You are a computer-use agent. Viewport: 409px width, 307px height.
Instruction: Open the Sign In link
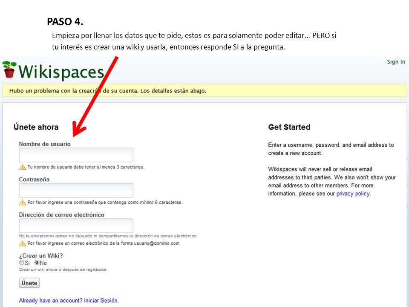(396, 62)
